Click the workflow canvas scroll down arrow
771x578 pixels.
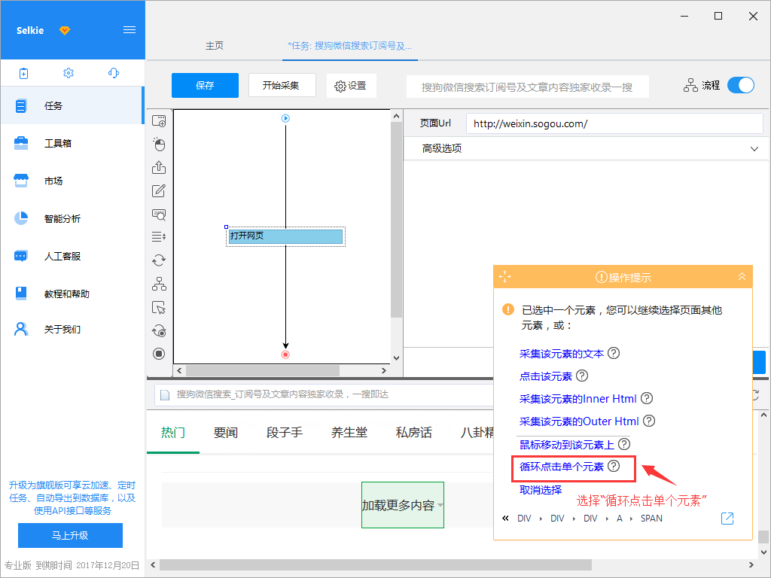[x=396, y=357]
